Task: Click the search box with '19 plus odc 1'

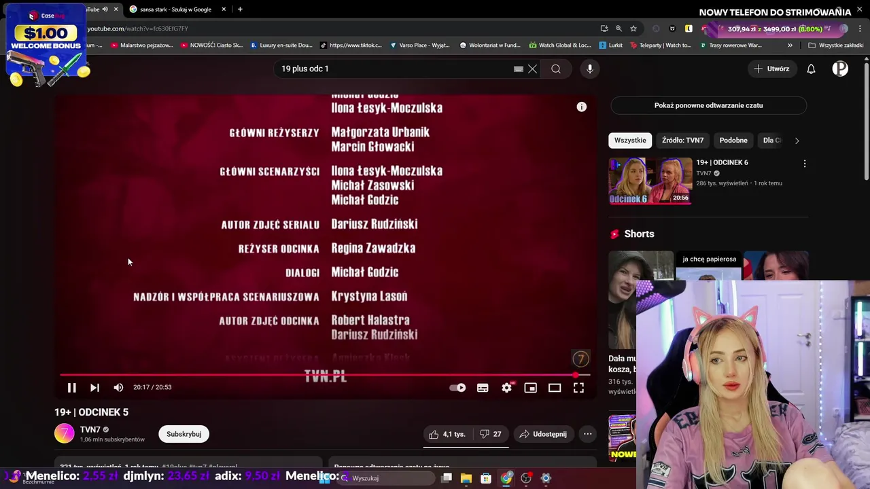Action: [x=394, y=69]
